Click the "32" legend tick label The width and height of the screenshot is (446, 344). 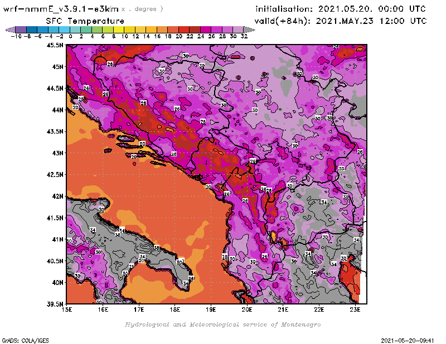(244, 36)
